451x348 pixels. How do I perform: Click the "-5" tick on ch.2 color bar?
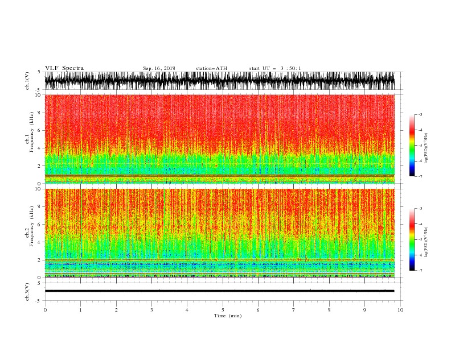coord(420,239)
